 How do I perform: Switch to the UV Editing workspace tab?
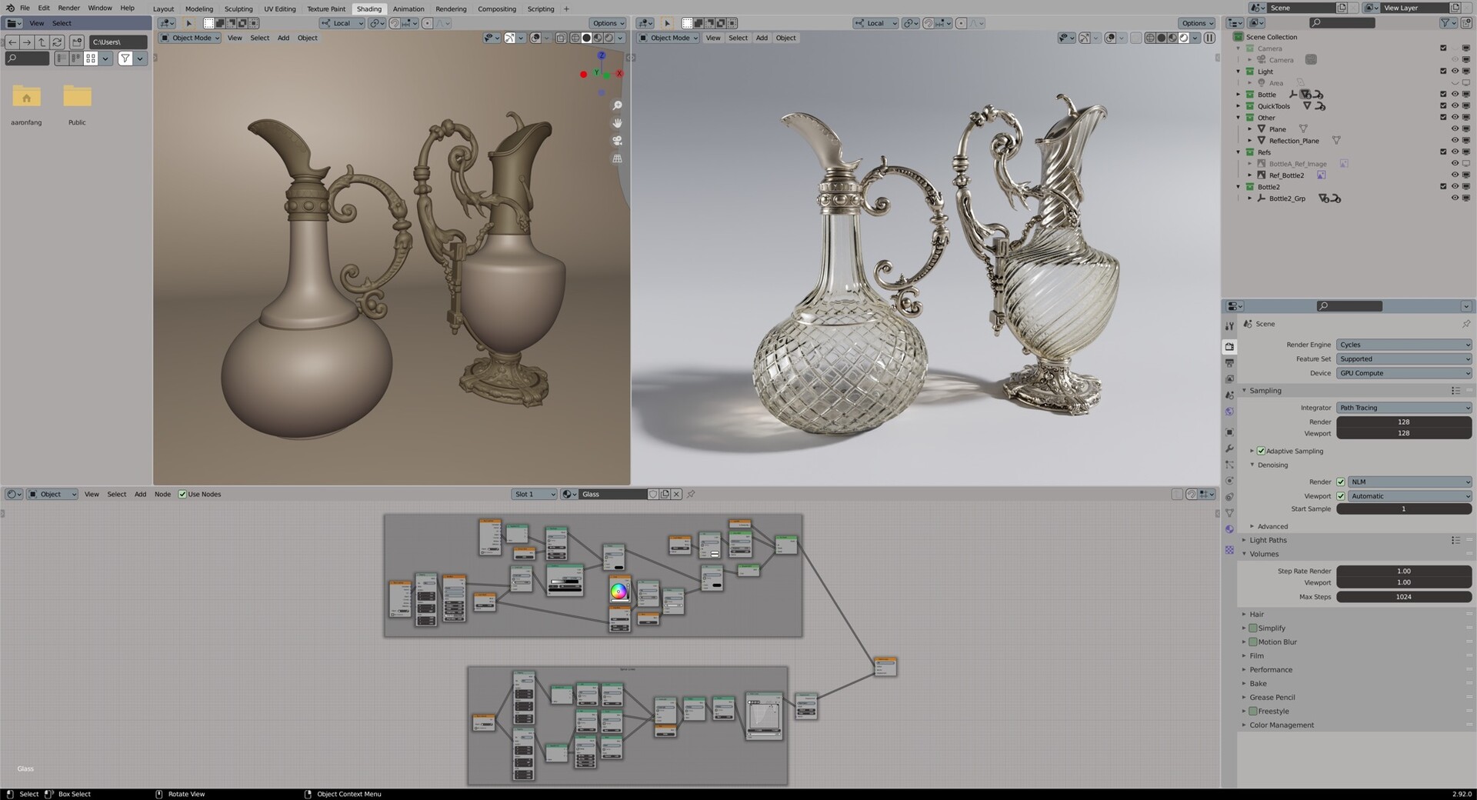coord(280,9)
